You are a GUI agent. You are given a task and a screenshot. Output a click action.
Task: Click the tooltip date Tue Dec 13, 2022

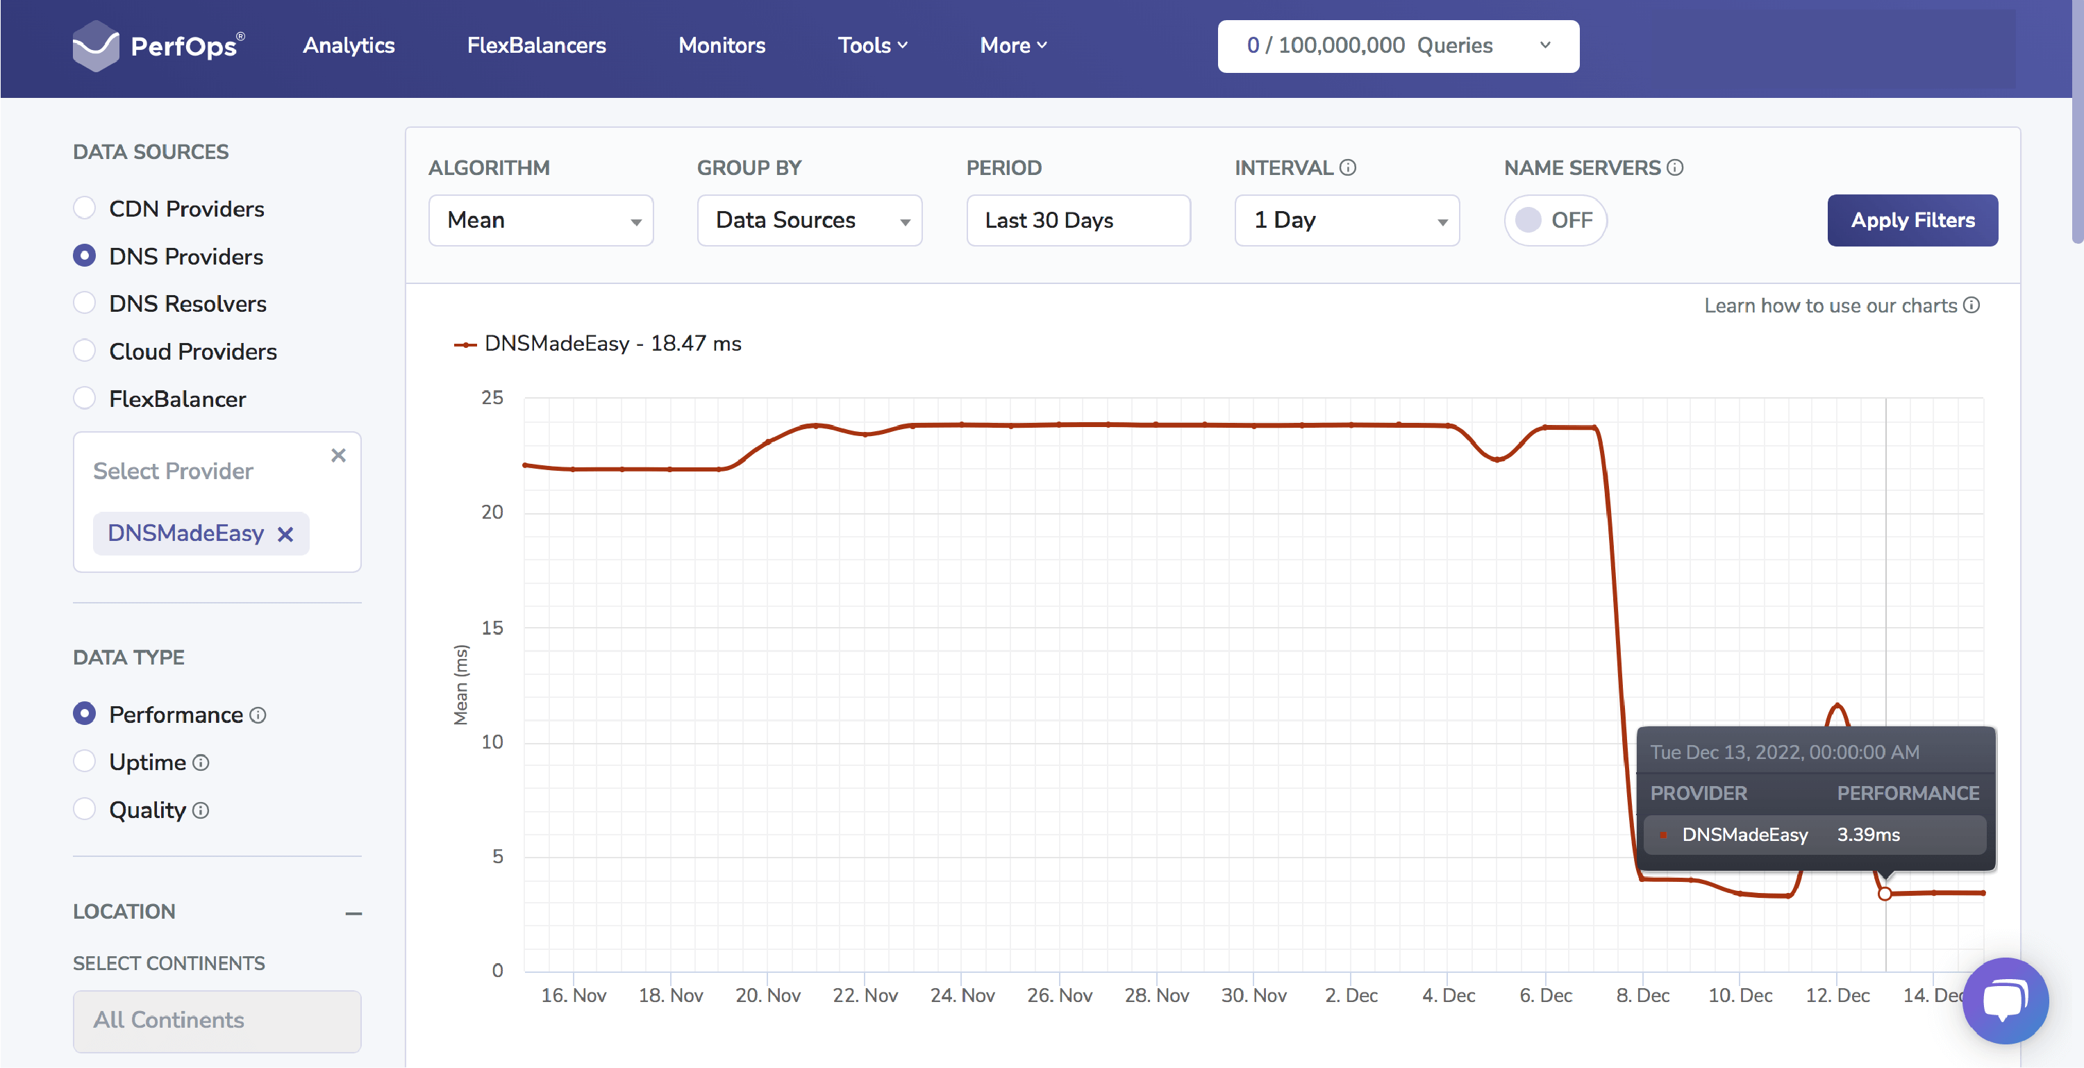coord(1784,753)
